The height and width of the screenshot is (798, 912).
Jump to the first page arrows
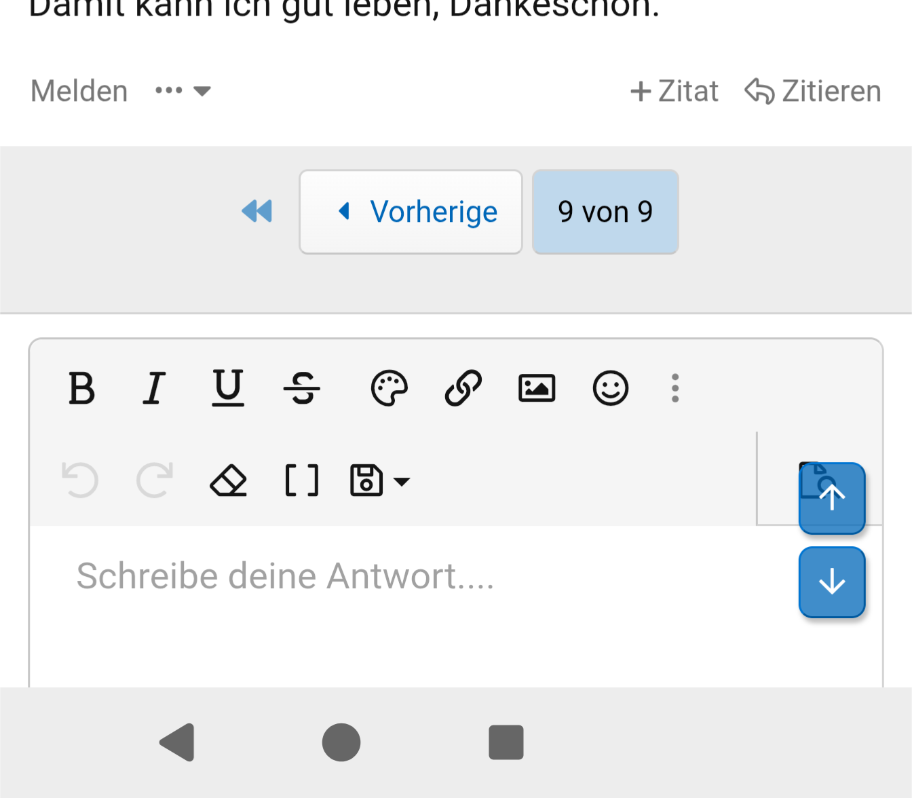coord(256,212)
